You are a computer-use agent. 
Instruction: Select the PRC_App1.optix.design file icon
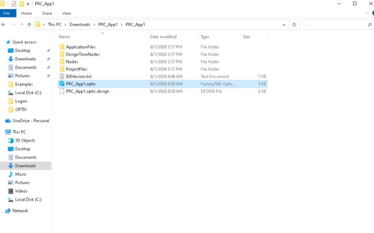coord(62,91)
